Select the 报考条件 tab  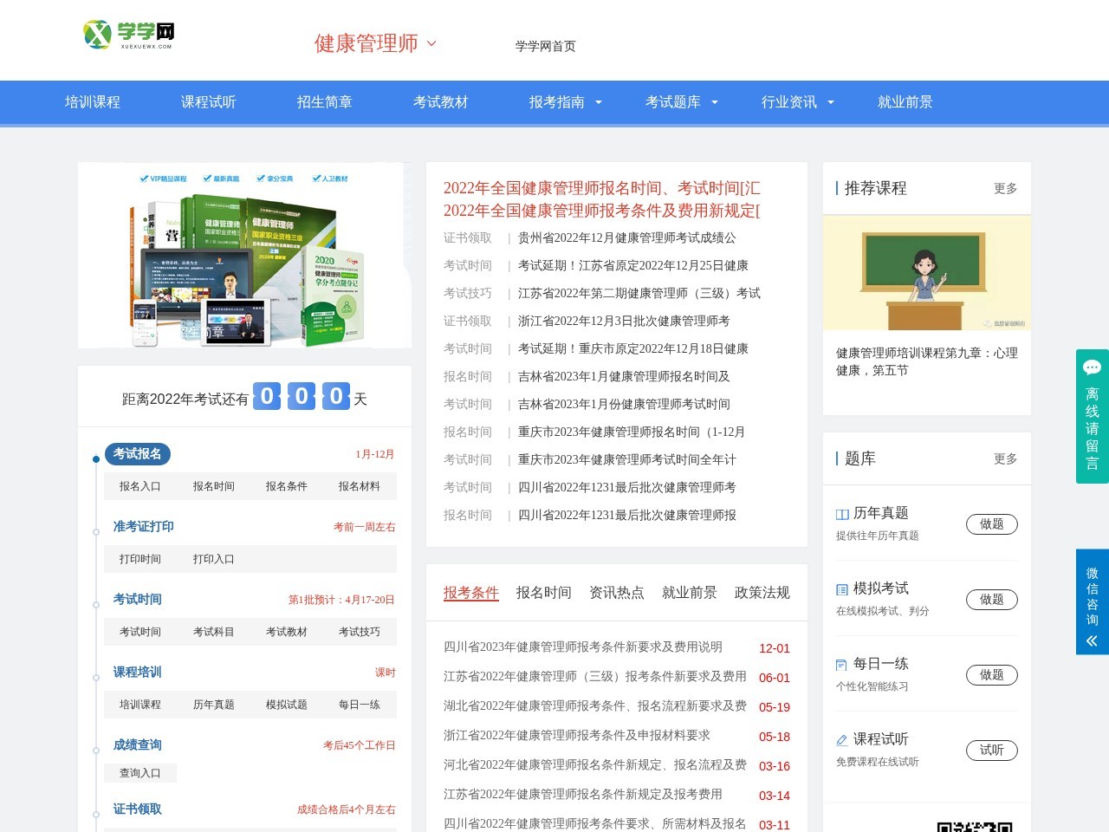point(471,593)
